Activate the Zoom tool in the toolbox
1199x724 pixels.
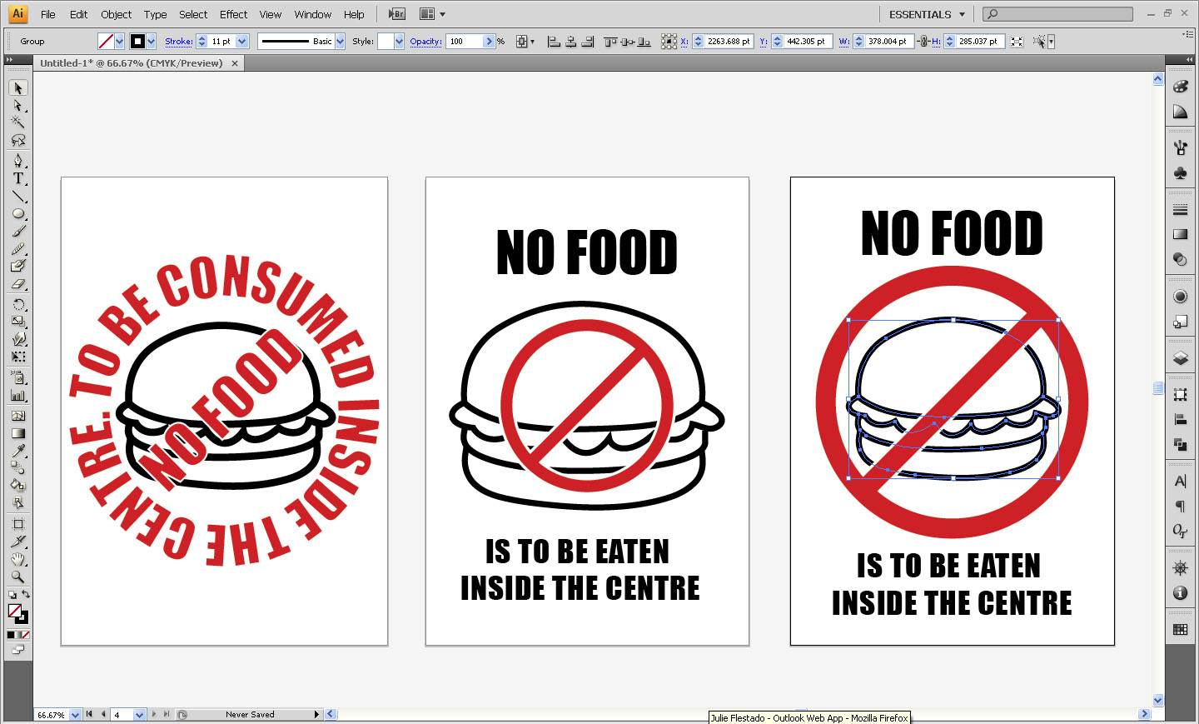click(18, 577)
